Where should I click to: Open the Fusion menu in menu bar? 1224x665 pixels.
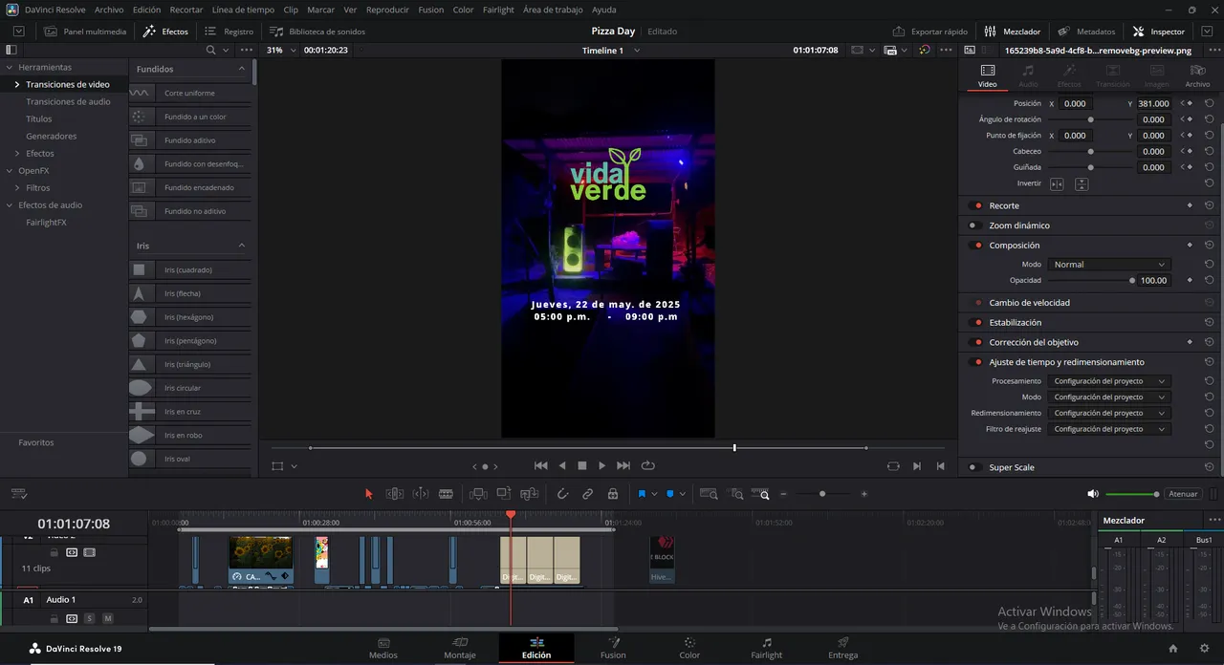click(430, 10)
